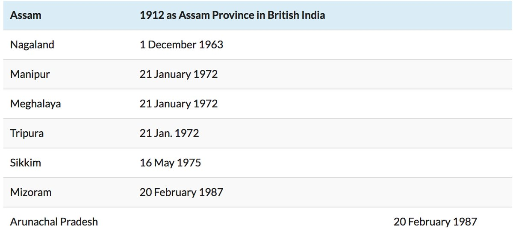
Task: Select the 1912 Assam Province header text
Action: point(232,15)
